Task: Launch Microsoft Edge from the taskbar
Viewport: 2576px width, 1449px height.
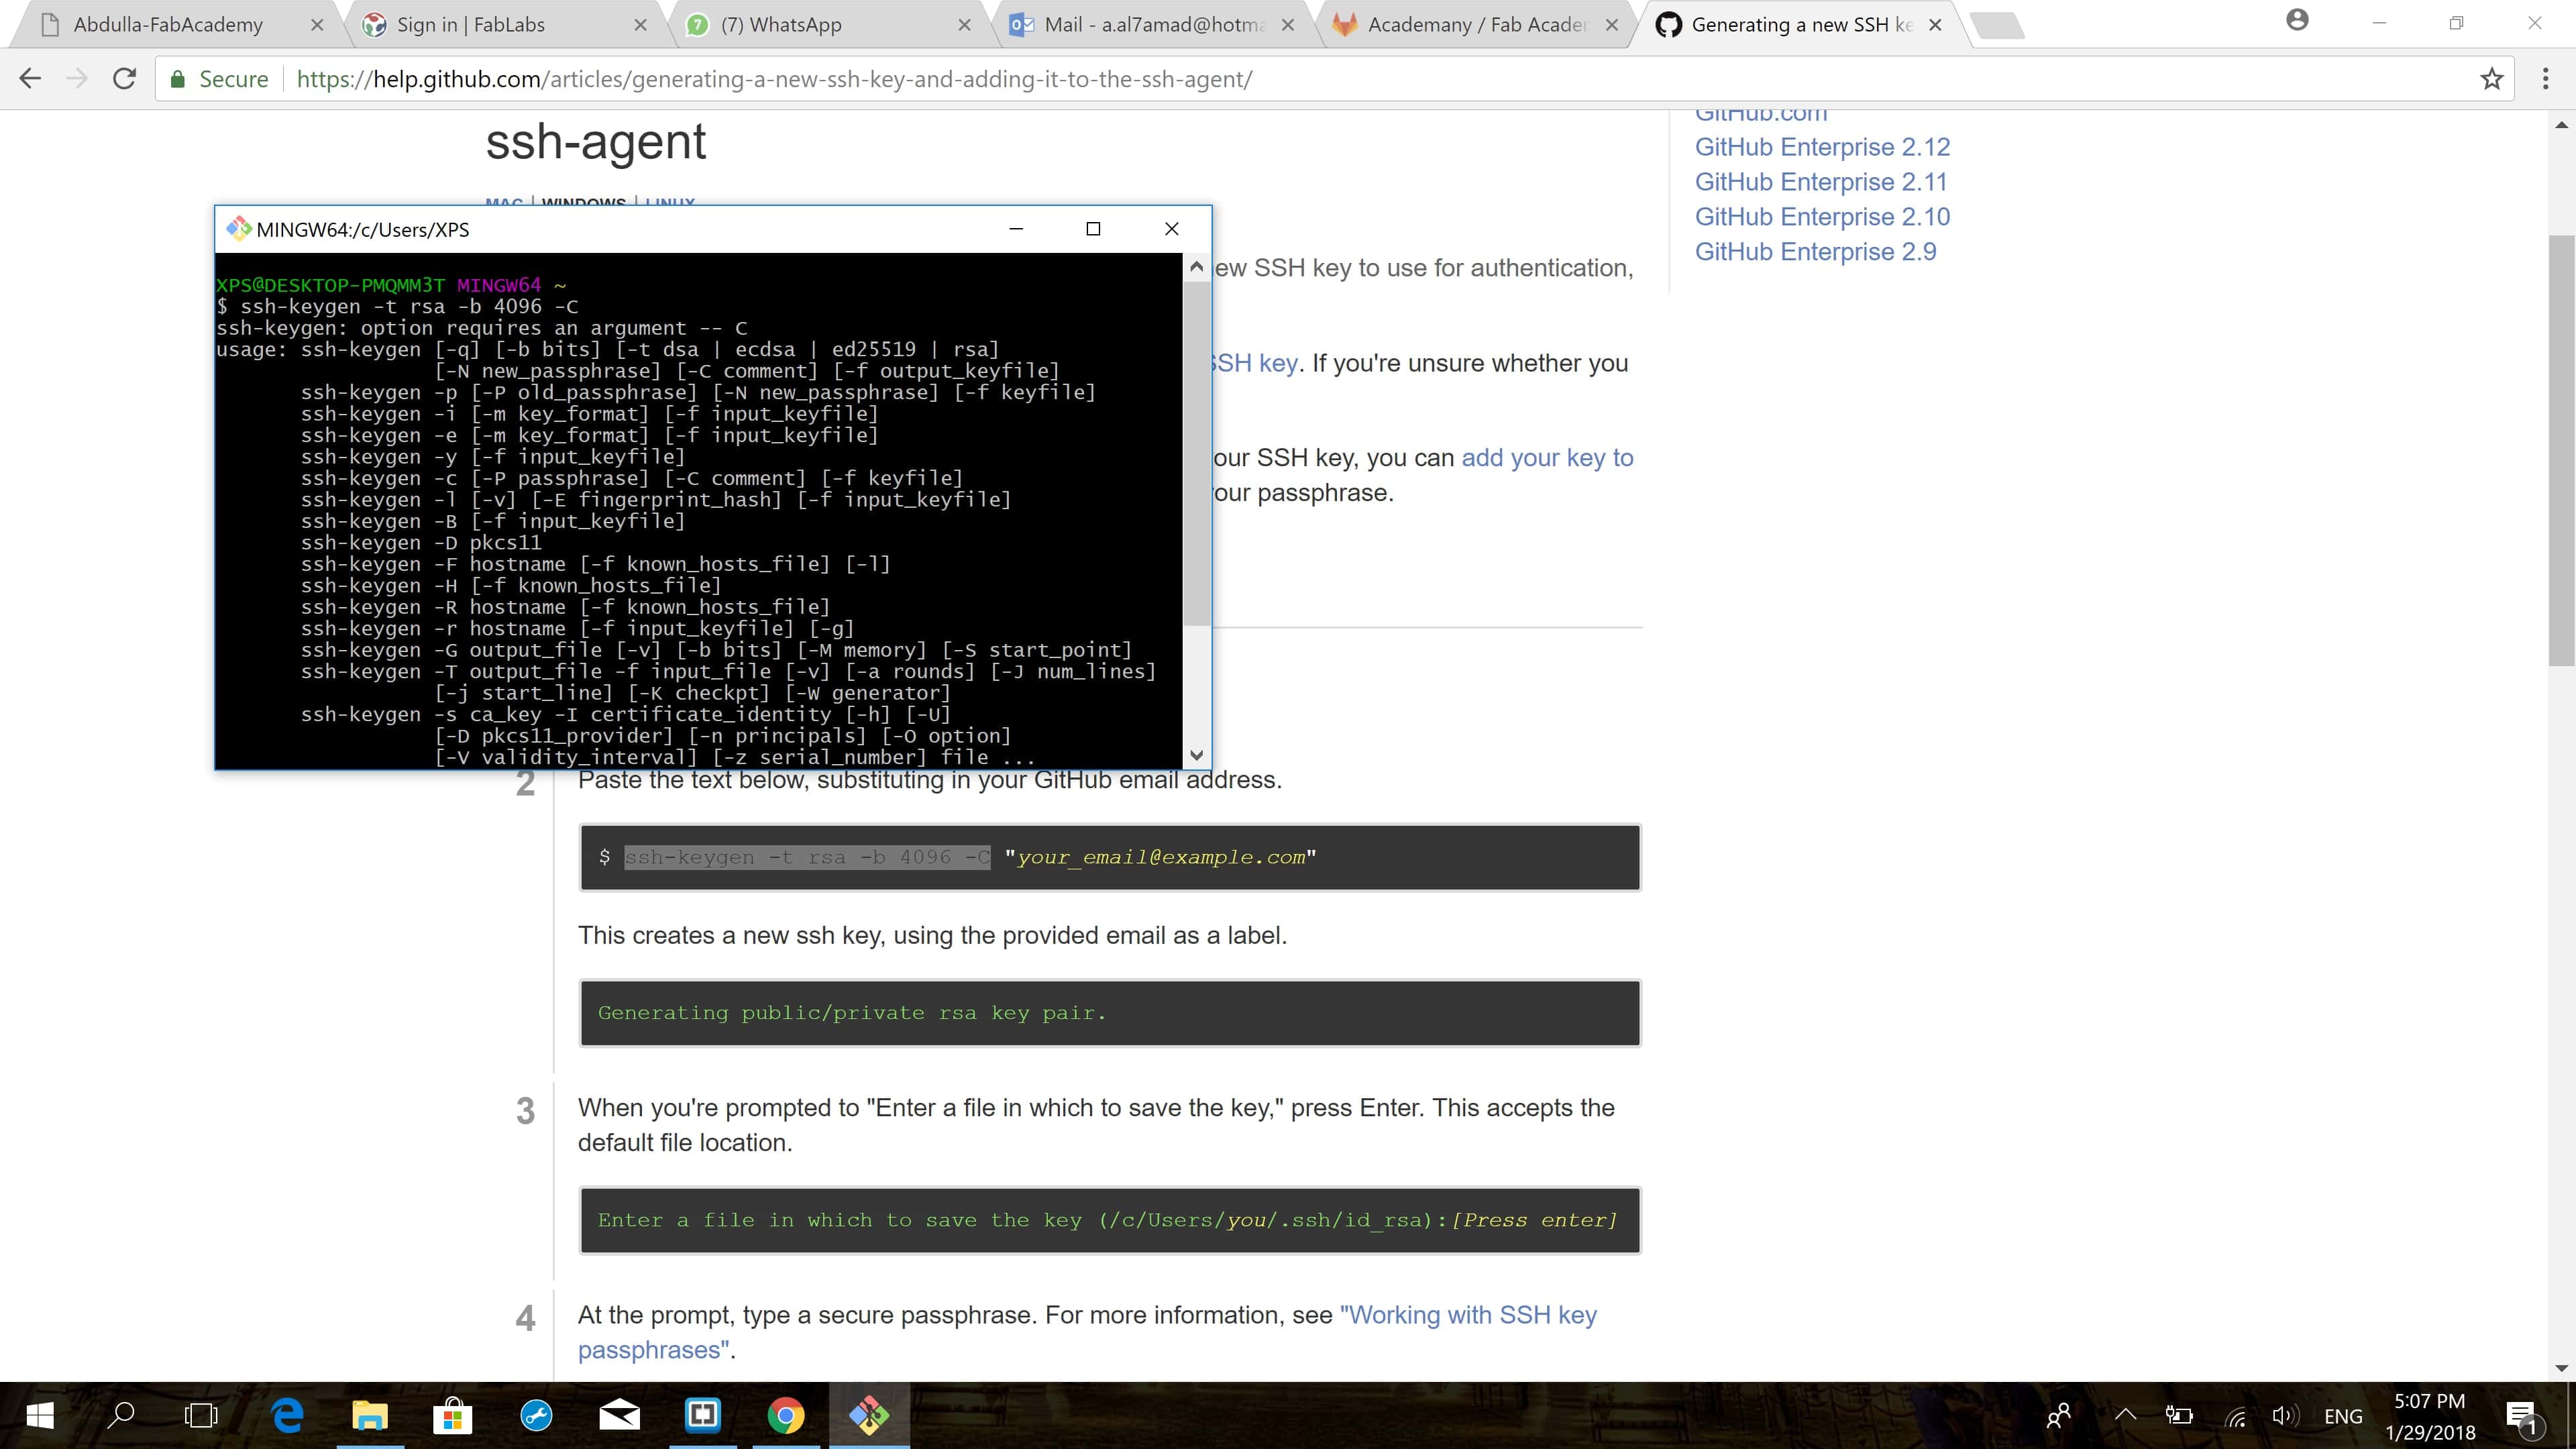Action: (288, 1415)
